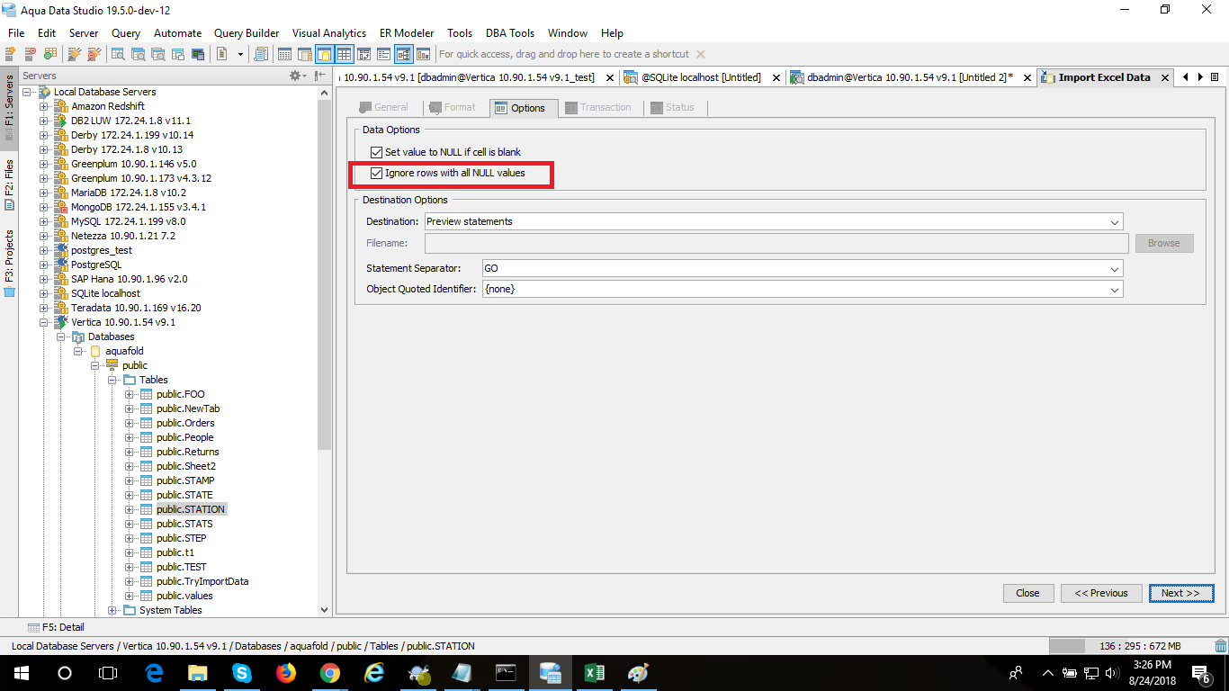The height and width of the screenshot is (691, 1229).
Task: Click the Browse button
Action: (x=1163, y=243)
